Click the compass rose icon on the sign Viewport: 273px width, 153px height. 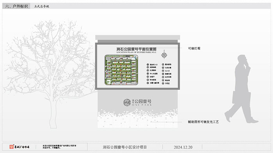click(x=164, y=55)
